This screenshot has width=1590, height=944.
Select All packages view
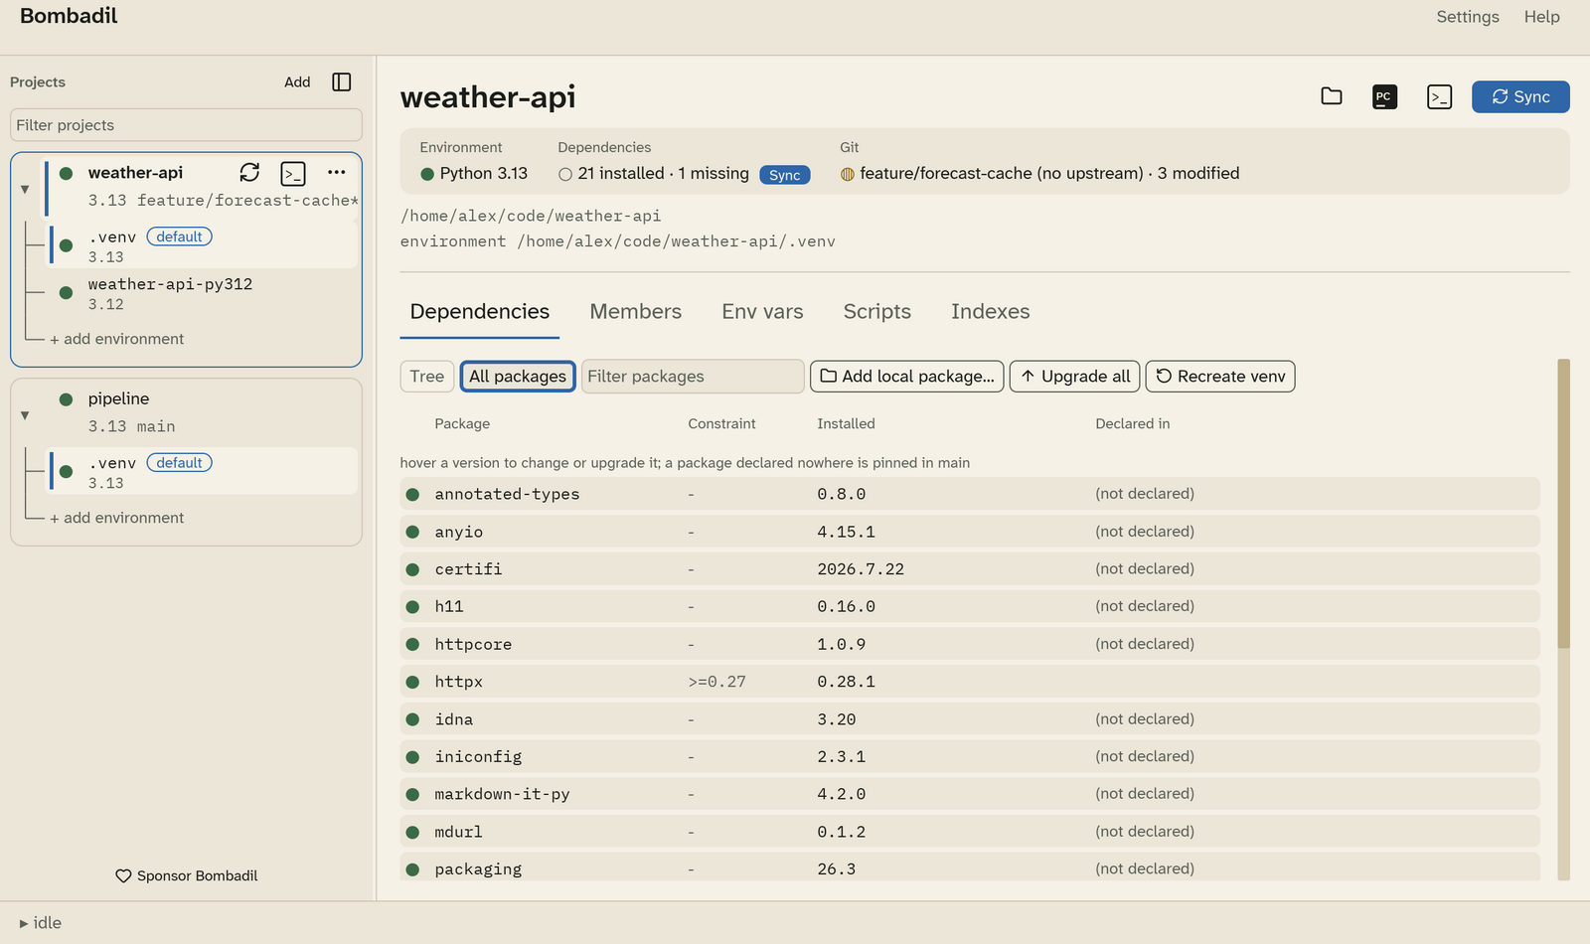[x=518, y=376]
